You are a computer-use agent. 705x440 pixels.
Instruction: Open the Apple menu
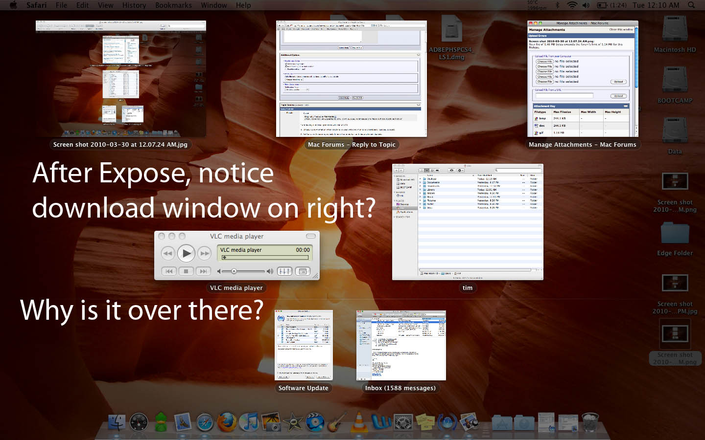[x=13, y=5]
